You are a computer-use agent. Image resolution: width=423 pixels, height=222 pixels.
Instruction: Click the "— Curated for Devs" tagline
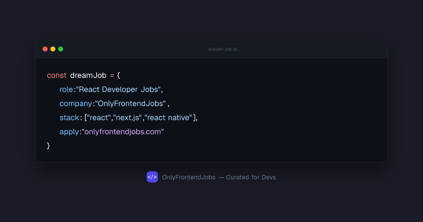(247, 177)
